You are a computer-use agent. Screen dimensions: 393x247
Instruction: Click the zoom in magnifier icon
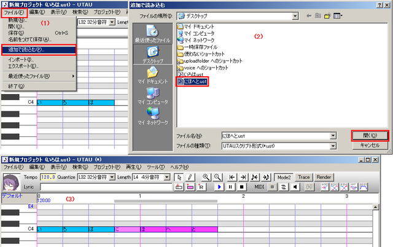coord(206,178)
